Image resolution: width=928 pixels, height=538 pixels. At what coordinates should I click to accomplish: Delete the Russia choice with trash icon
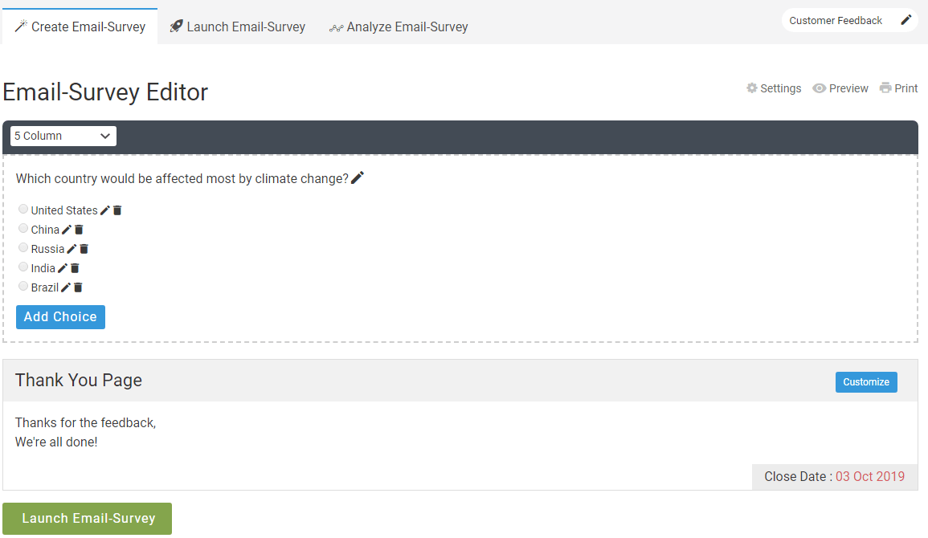click(84, 249)
